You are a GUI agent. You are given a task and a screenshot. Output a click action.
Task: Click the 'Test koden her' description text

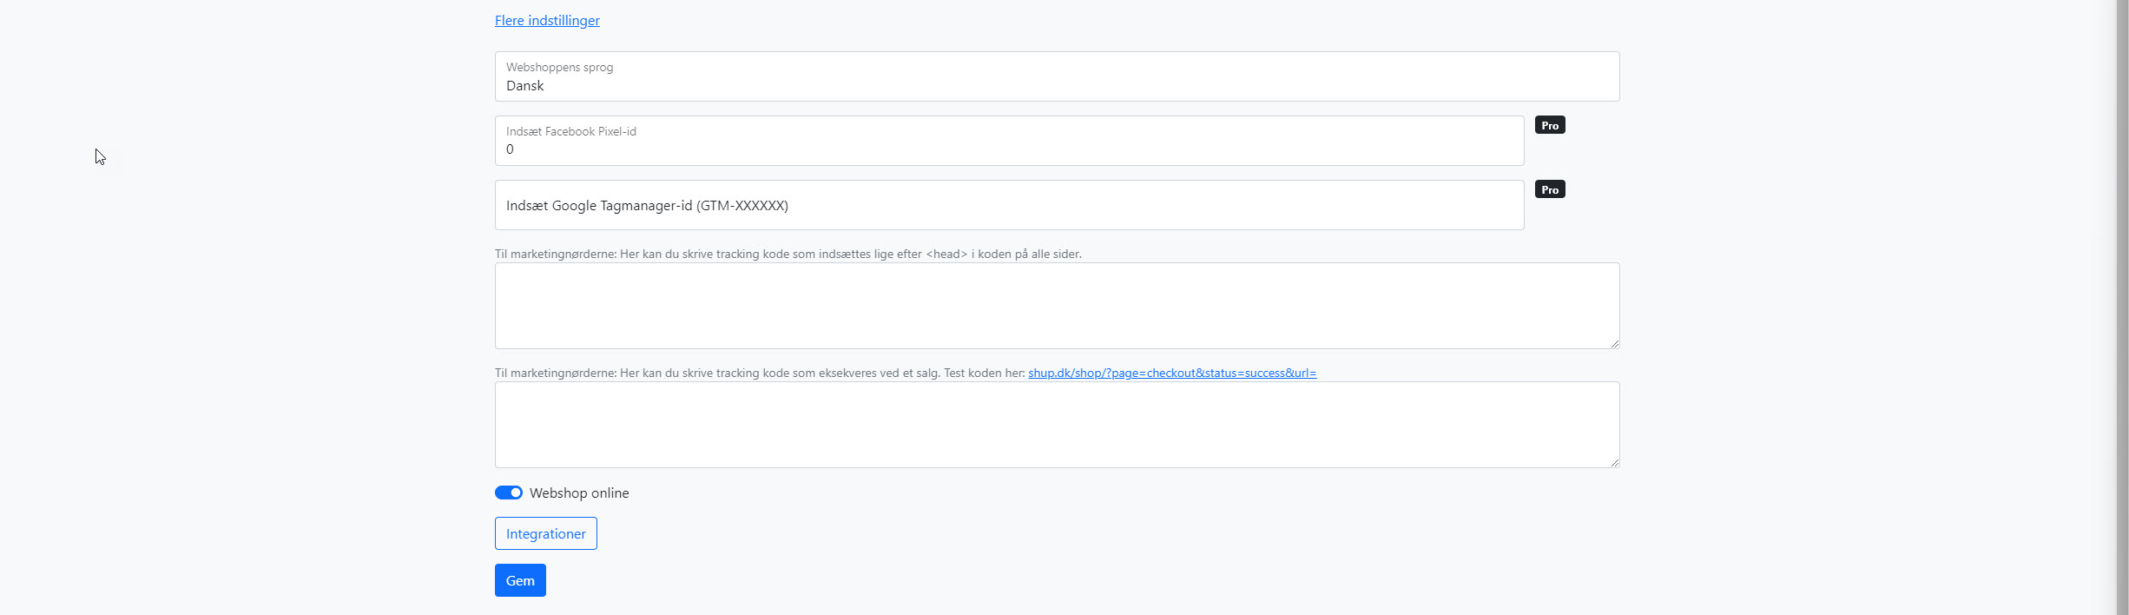click(x=760, y=374)
